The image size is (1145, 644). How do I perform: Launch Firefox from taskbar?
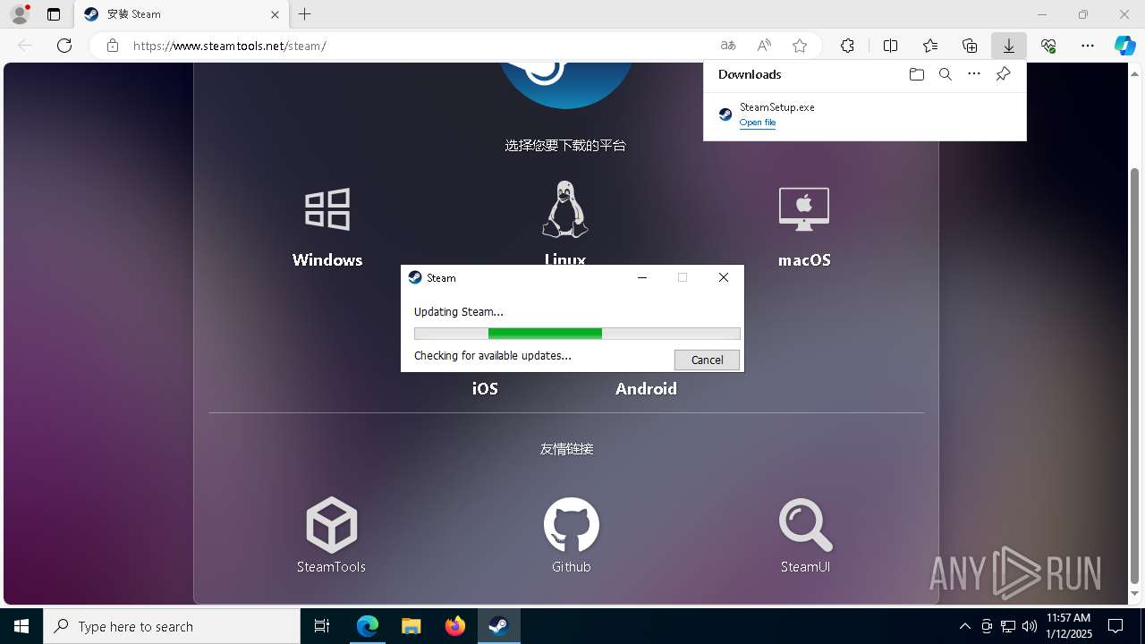454,626
